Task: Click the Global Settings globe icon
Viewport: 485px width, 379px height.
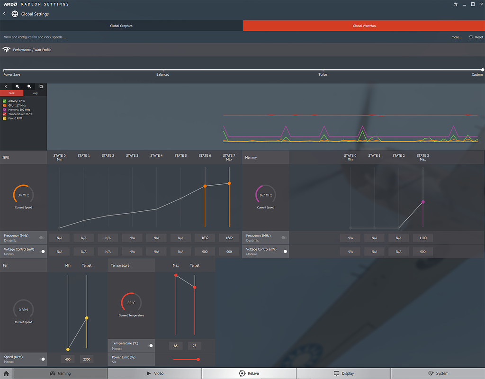Action: [x=15, y=14]
